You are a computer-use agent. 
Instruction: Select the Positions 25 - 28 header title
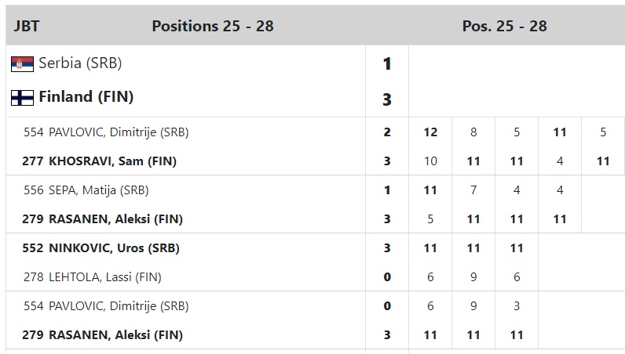[213, 27]
